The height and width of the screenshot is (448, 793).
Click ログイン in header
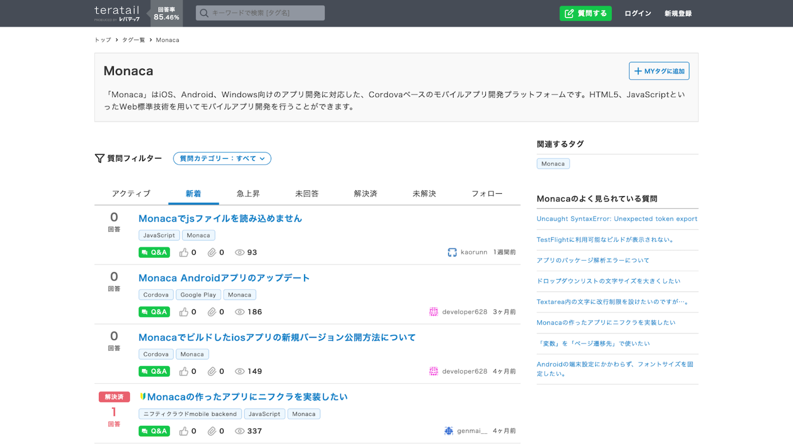(x=638, y=14)
